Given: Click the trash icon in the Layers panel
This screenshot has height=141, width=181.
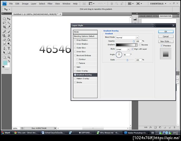Looking at the screenshot, I should click(174, 127).
